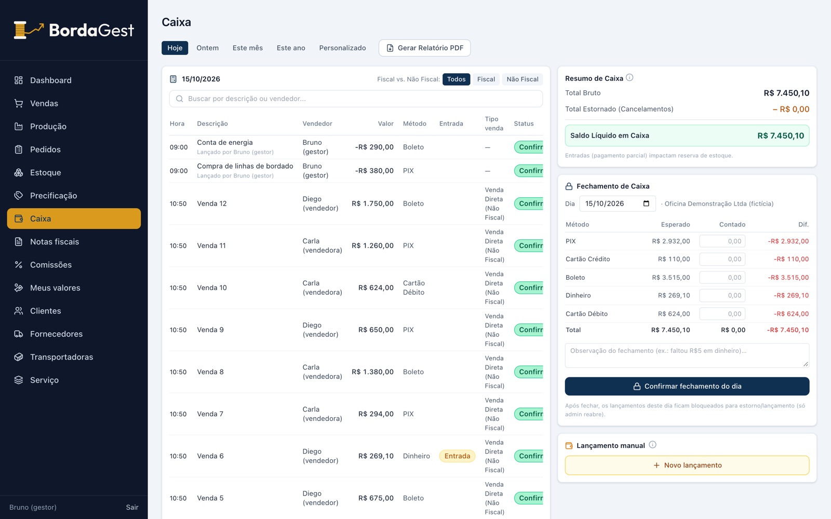Switch to the Ontem period tab
The image size is (831, 519).
(x=208, y=48)
